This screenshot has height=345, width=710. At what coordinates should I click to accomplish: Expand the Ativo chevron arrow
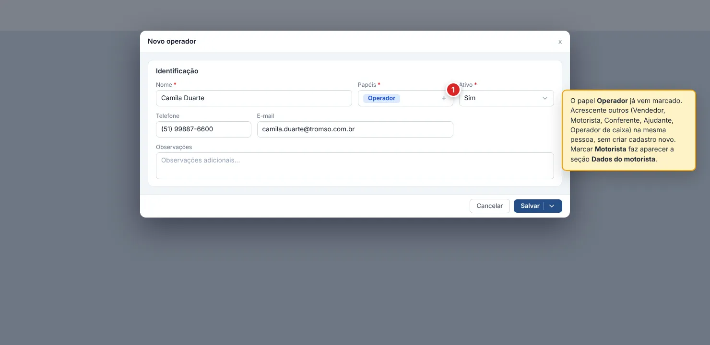[x=545, y=98]
